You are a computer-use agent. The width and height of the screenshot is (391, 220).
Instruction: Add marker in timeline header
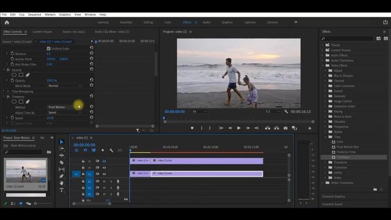[x=103, y=150]
